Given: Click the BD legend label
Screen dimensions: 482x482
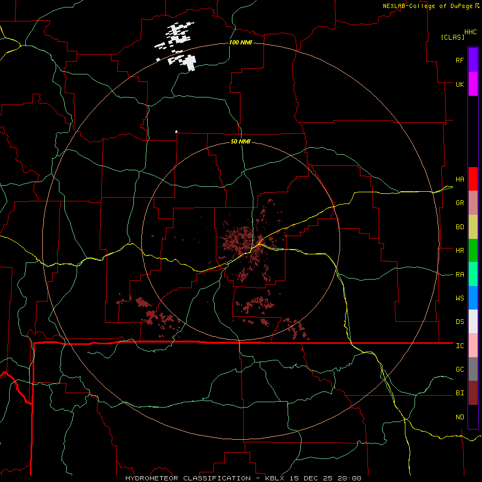Looking at the screenshot, I should (460, 227).
